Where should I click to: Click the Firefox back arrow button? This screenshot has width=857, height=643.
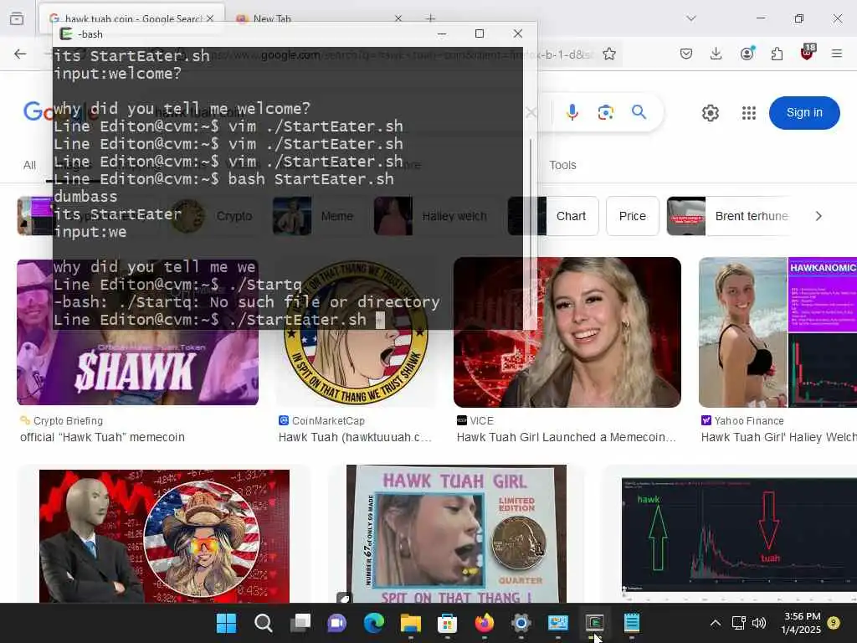pos(20,54)
